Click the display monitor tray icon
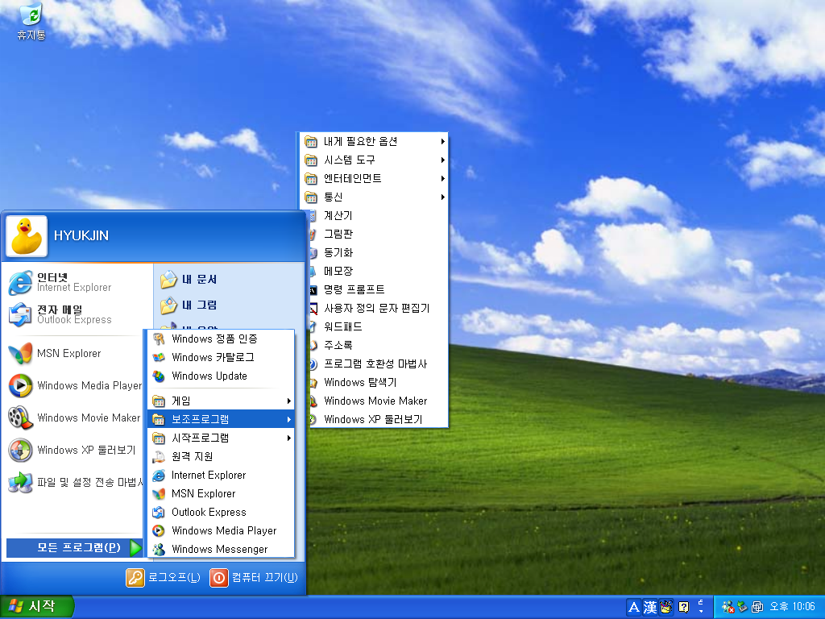The height and width of the screenshot is (619, 825). pyautogui.click(x=757, y=607)
